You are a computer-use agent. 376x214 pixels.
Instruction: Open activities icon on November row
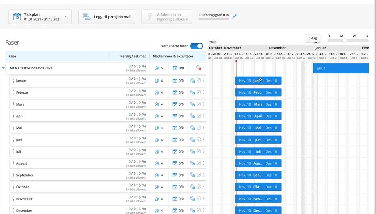coord(175,199)
